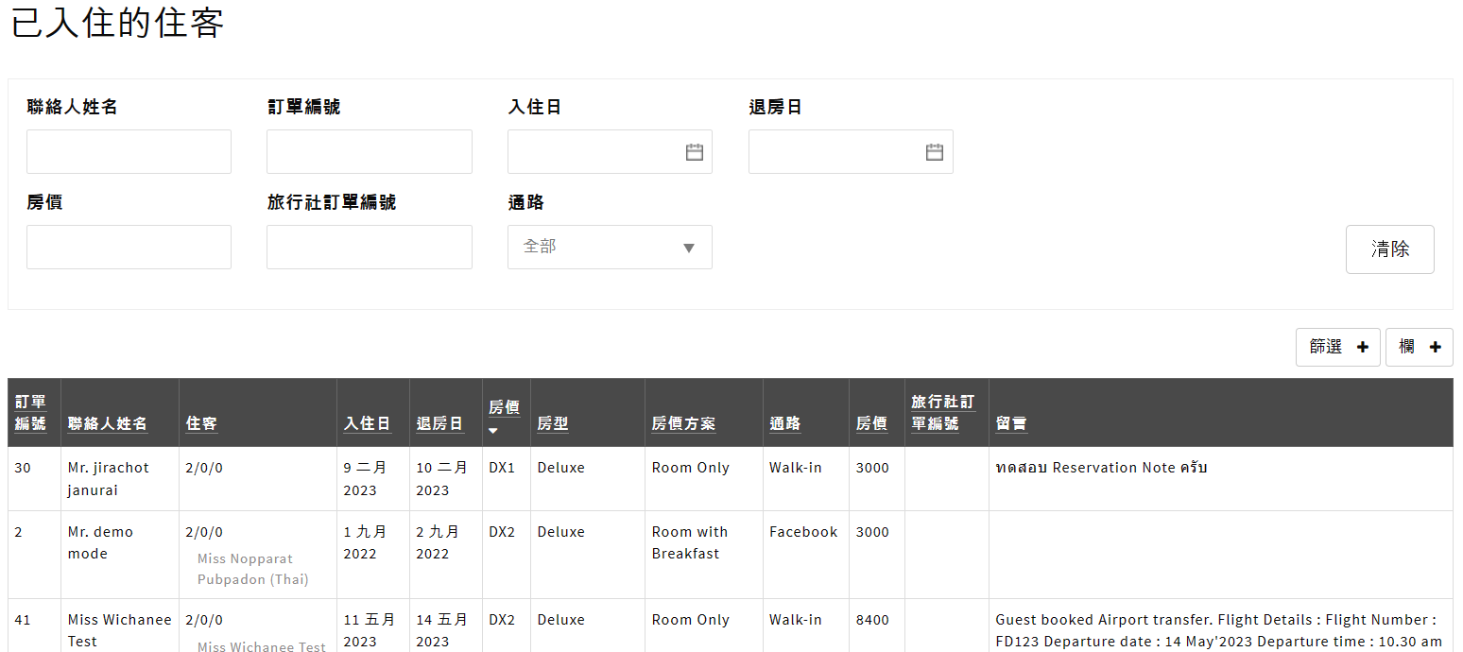This screenshot has width=1463, height=652.
Task: Sort by the 通路 column header
Action: click(x=784, y=423)
